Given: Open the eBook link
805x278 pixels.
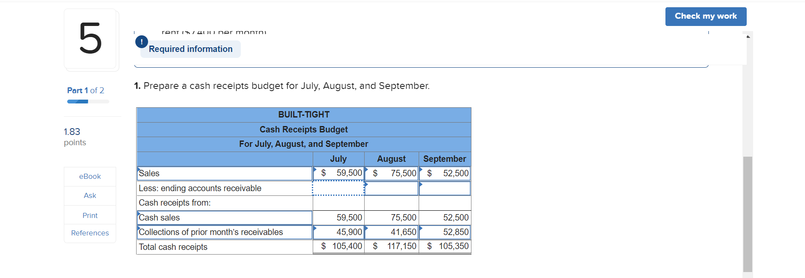Looking at the screenshot, I should click(90, 176).
